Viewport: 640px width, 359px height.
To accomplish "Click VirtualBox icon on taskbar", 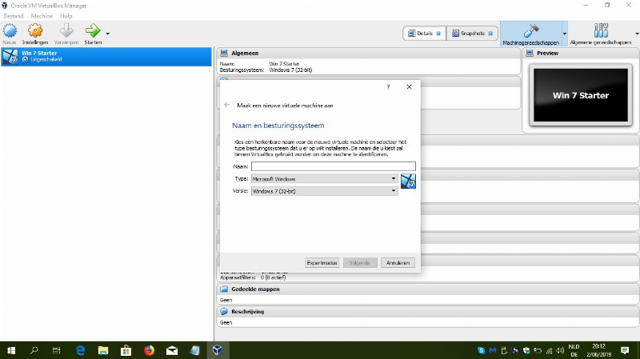I will pyautogui.click(x=217, y=350).
